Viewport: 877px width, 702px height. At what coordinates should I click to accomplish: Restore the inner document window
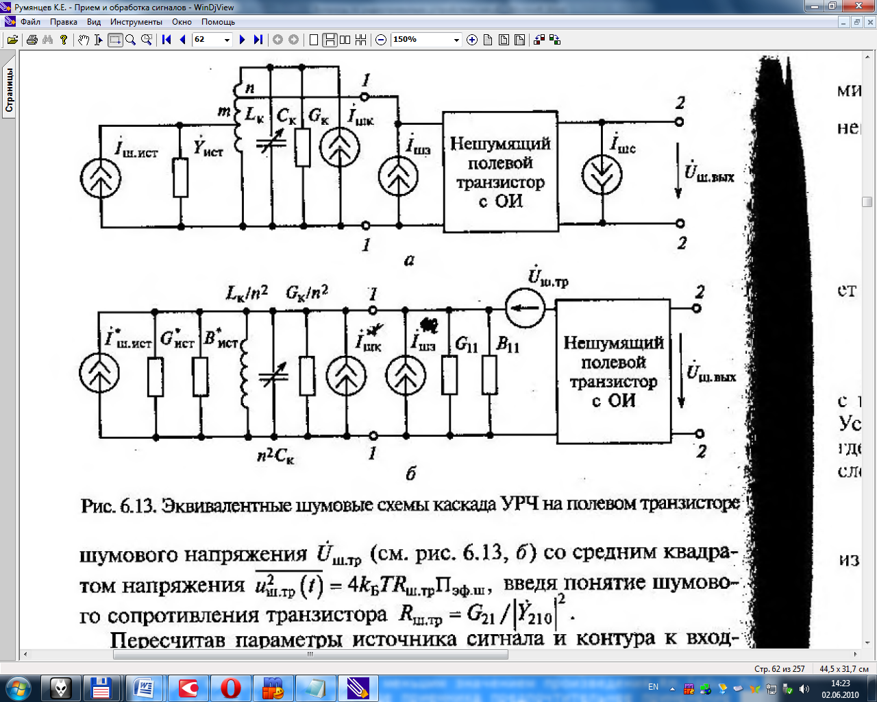point(856,22)
